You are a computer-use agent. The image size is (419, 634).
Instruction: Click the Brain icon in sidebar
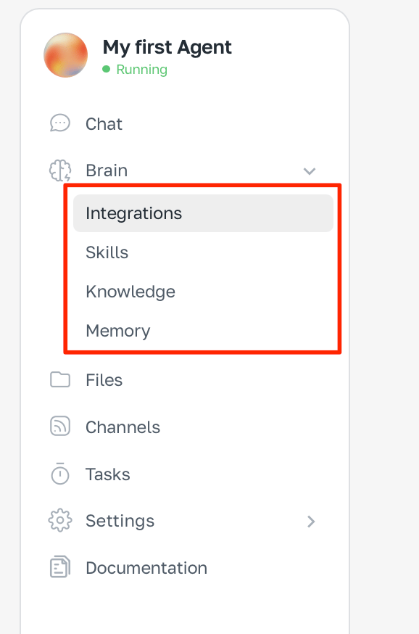click(59, 170)
